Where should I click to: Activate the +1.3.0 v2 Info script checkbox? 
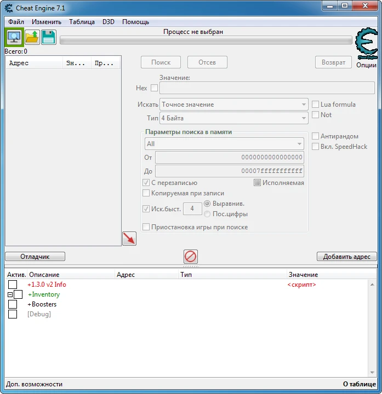(x=13, y=285)
